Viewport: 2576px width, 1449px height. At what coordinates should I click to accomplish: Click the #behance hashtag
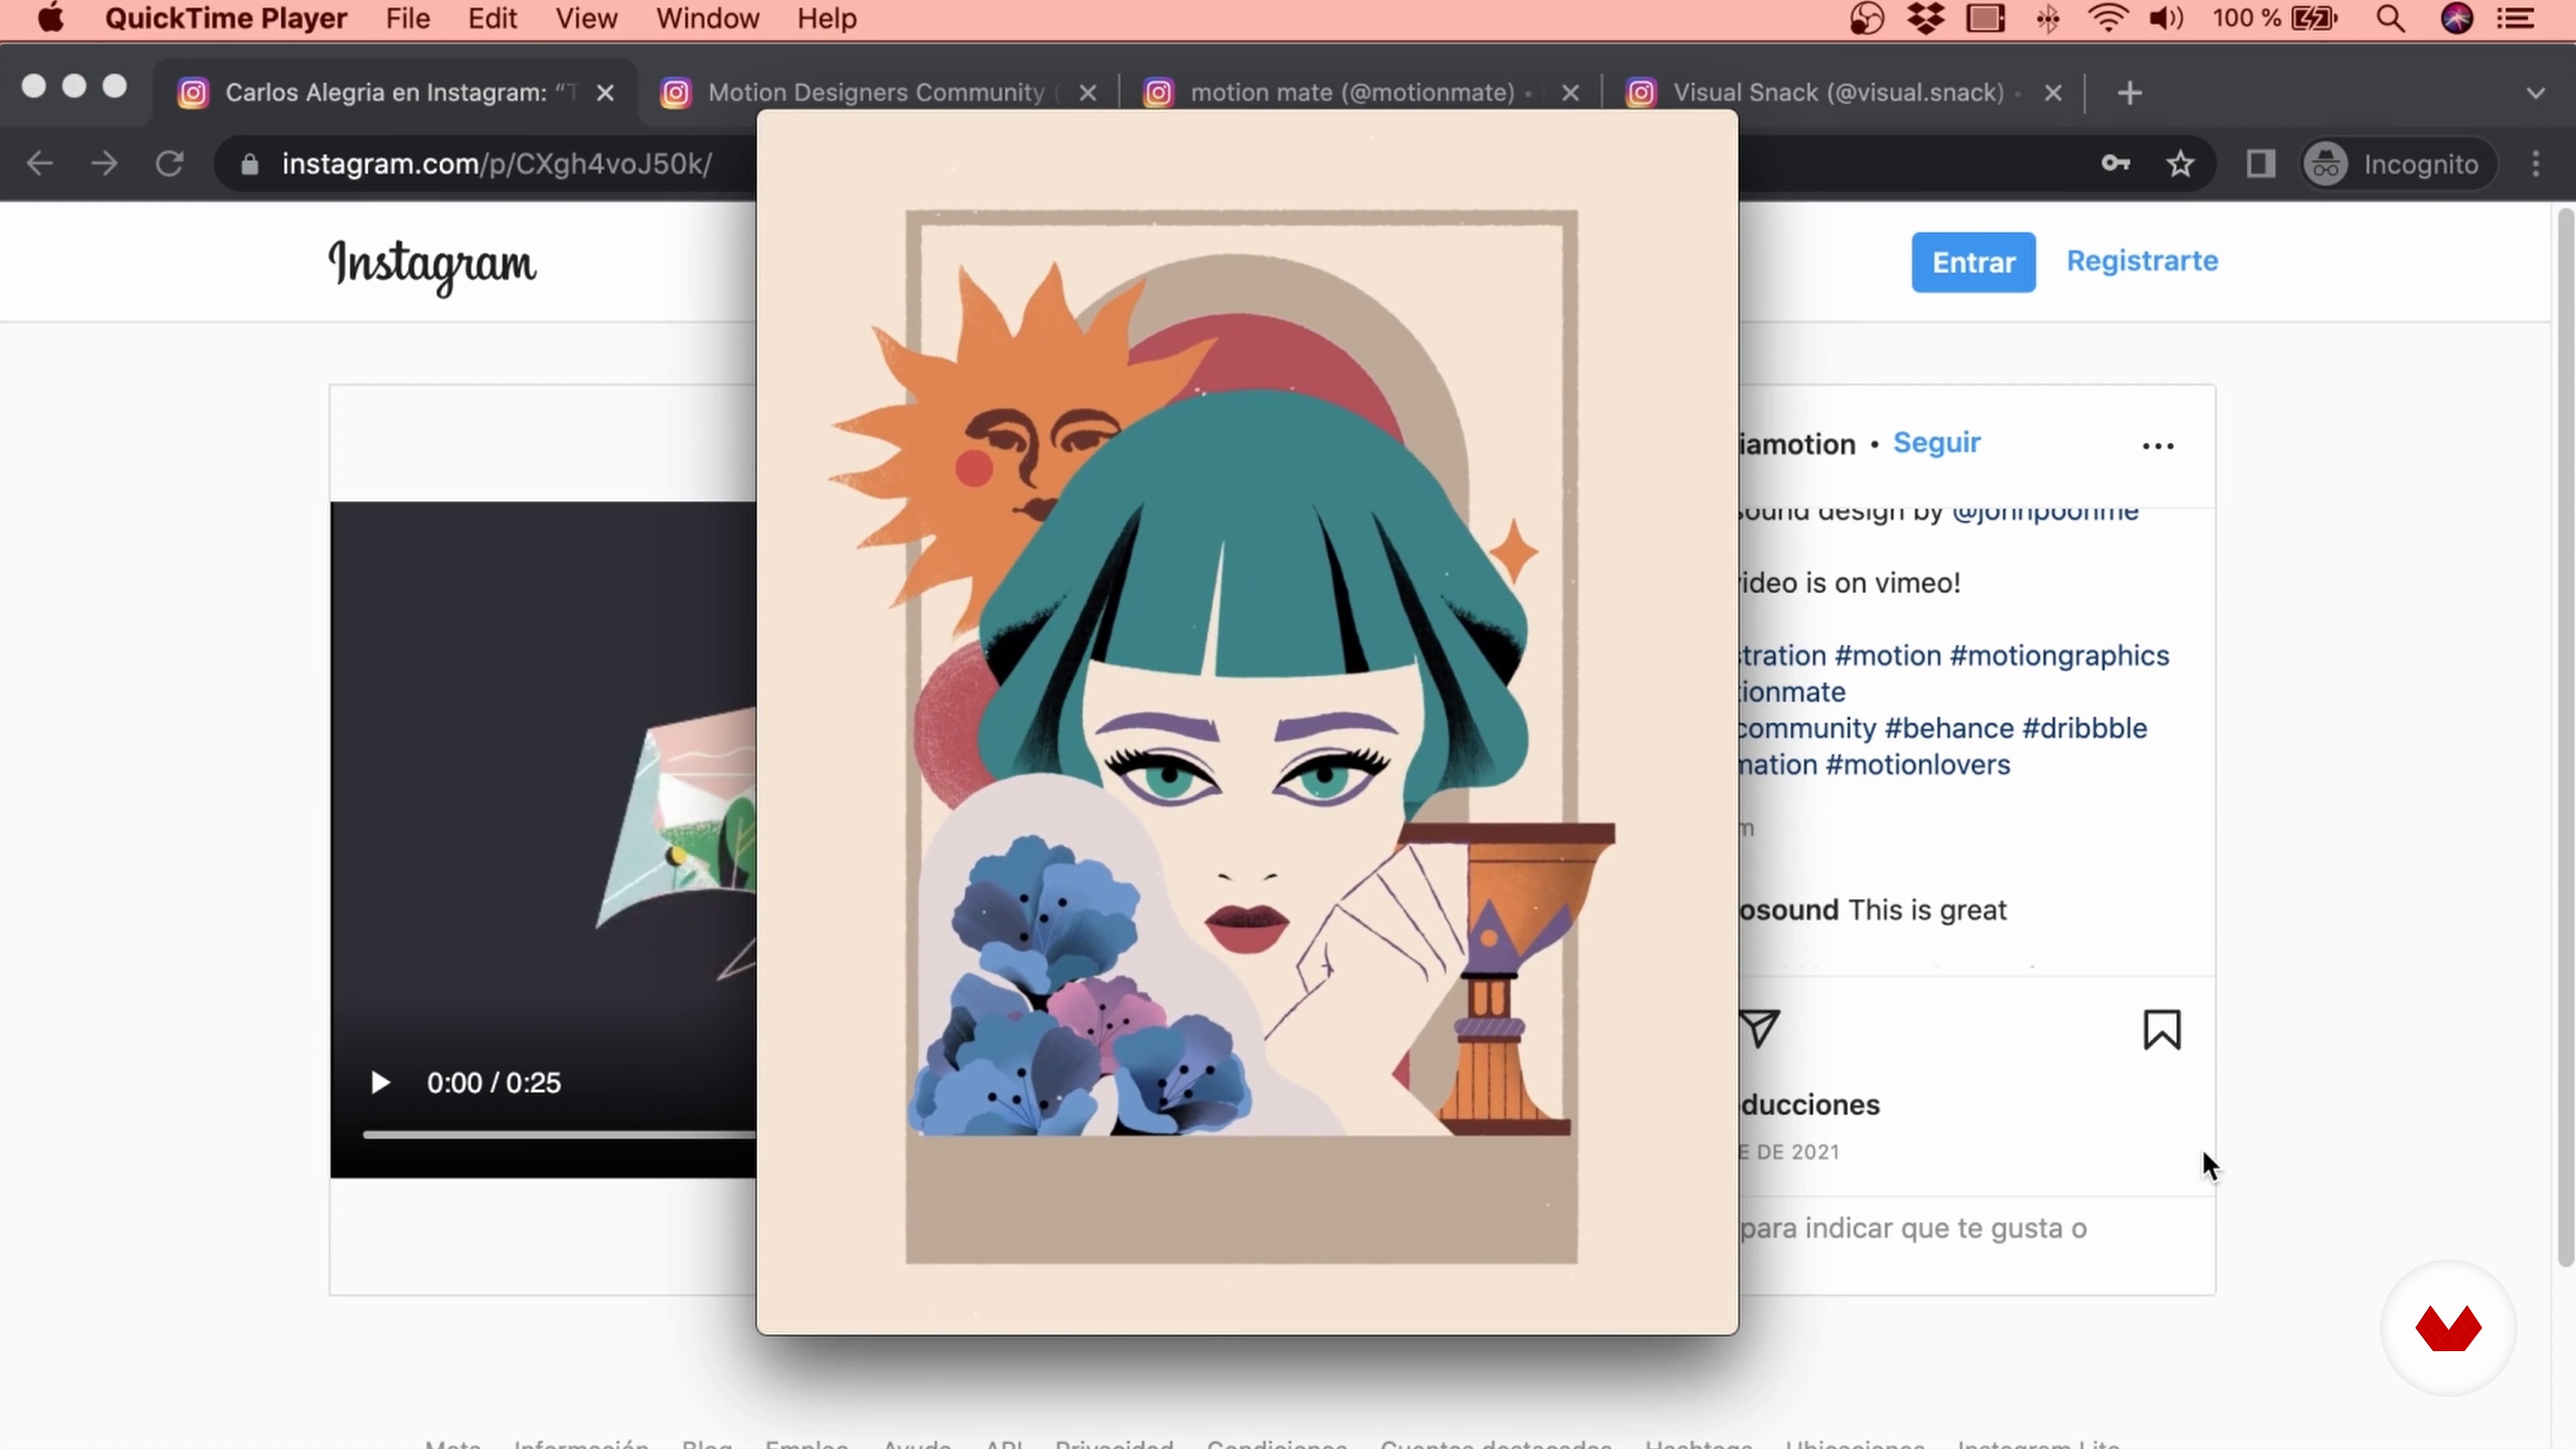pyautogui.click(x=1949, y=729)
